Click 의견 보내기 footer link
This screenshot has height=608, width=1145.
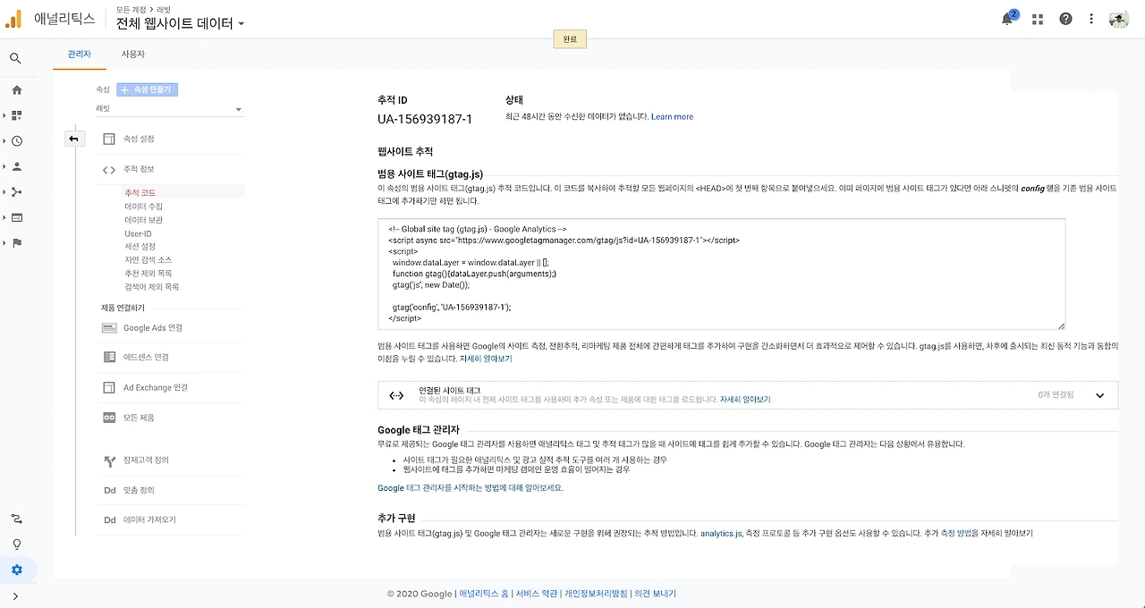point(656,594)
